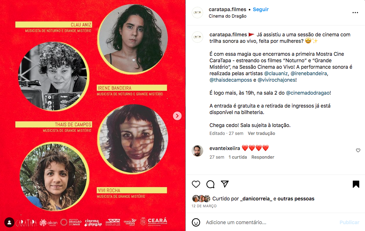
Task: Like the post with the heart icon
Action: click(x=196, y=184)
